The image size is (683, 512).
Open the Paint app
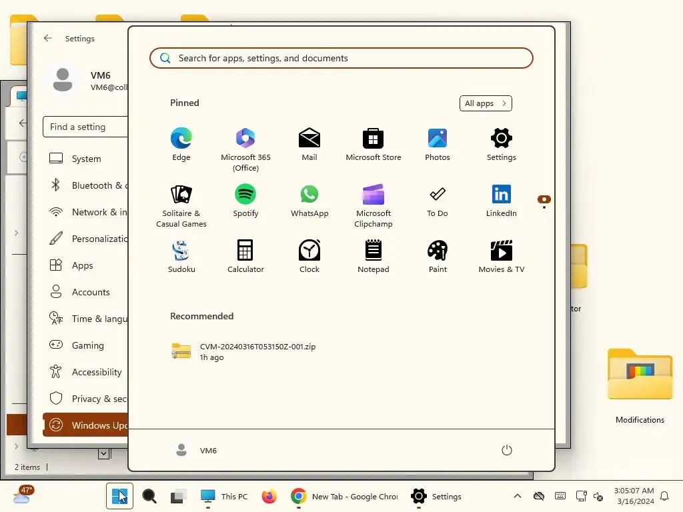tap(438, 257)
